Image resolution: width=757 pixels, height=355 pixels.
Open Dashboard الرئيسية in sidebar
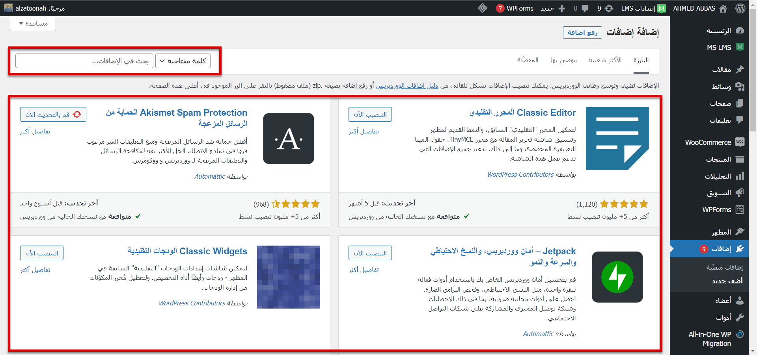725,31
